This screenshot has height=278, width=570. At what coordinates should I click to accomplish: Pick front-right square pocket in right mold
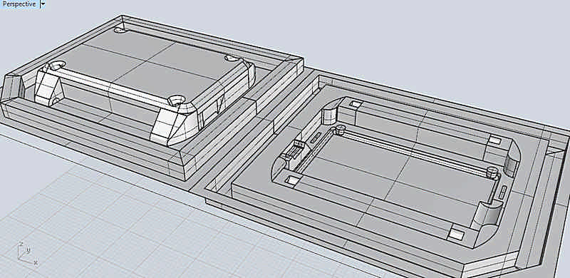tap(456, 235)
